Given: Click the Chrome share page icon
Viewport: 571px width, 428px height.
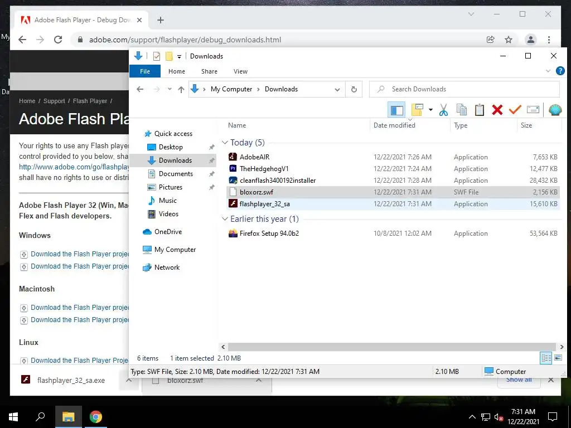Looking at the screenshot, I should click(x=491, y=40).
